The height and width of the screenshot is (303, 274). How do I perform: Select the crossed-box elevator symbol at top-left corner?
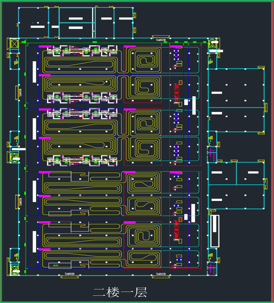[14, 44]
